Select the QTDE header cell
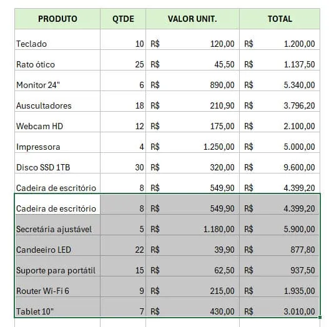Image resolution: width=329 pixels, height=327 pixels. [x=123, y=19]
